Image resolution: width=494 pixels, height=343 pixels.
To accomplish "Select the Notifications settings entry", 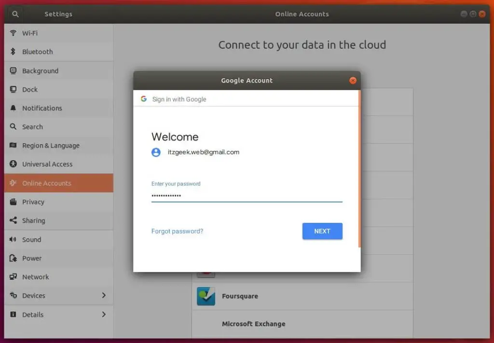I will 59,108.
